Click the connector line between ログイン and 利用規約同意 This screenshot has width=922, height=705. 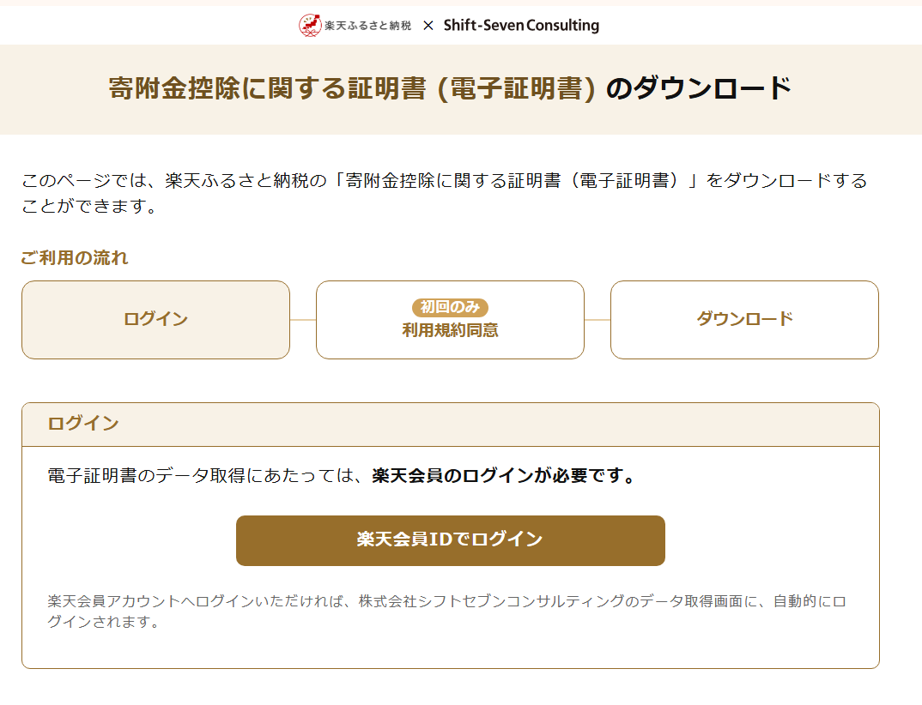pyautogui.click(x=303, y=320)
